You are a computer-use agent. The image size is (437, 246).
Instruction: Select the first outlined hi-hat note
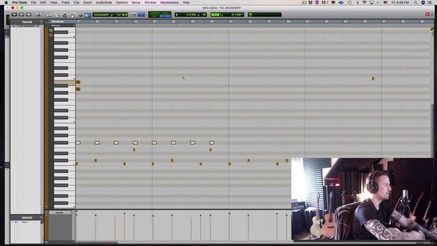pos(78,143)
